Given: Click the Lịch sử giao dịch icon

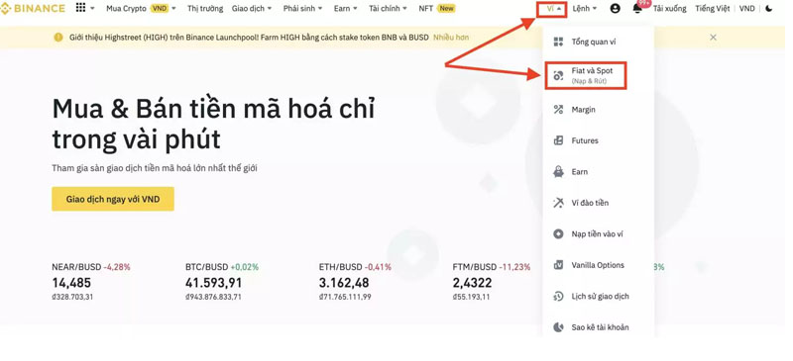Looking at the screenshot, I should pyautogui.click(x=558, y=297).
